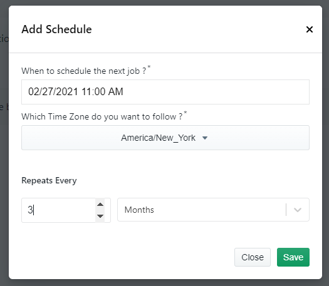Screen dimensions: 329x286
Task: Click the "Which Time Zone do you want to follow ?" label
Action: [x=102, y=116]
